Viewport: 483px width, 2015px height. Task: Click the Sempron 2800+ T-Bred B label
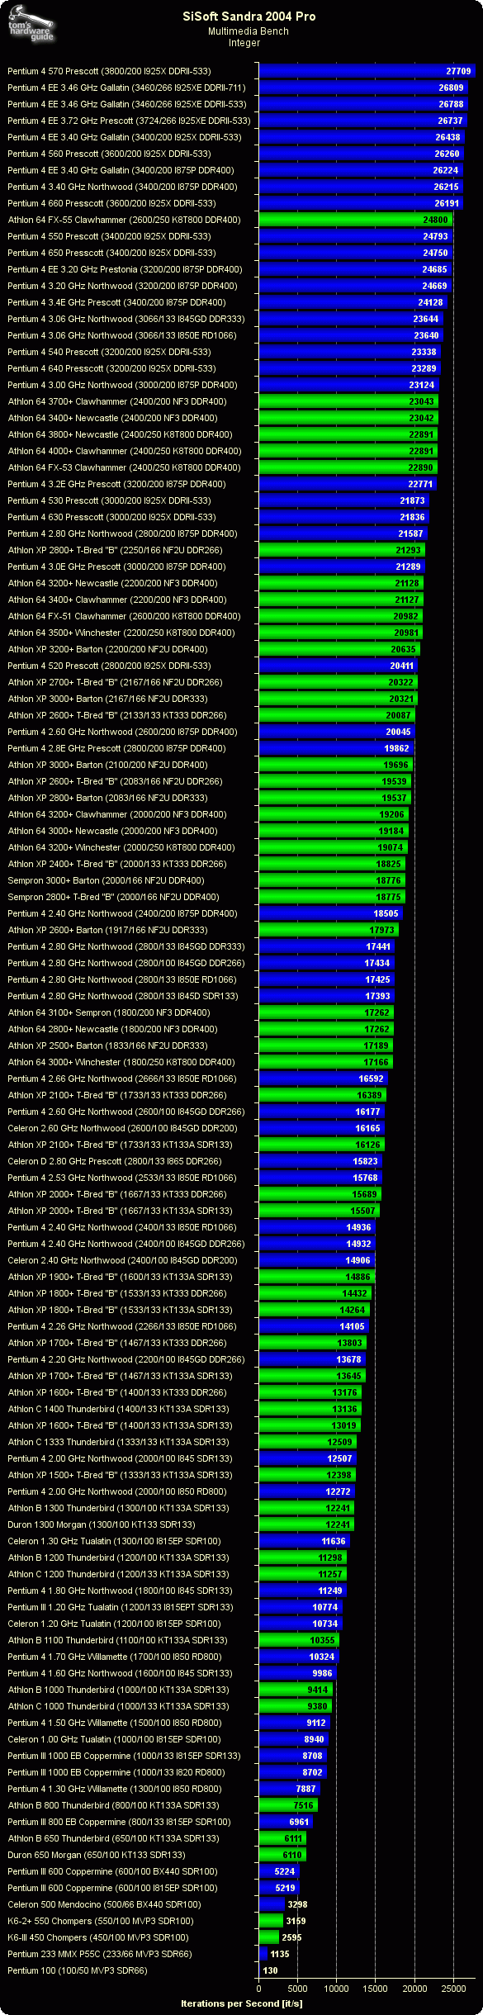point(113,897)
